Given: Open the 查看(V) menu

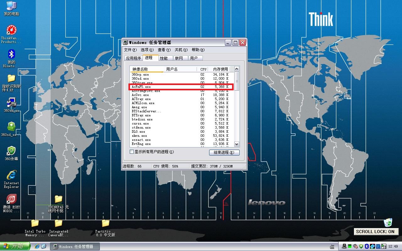Looking at the screenshot, I should click(x=164, y=50).
